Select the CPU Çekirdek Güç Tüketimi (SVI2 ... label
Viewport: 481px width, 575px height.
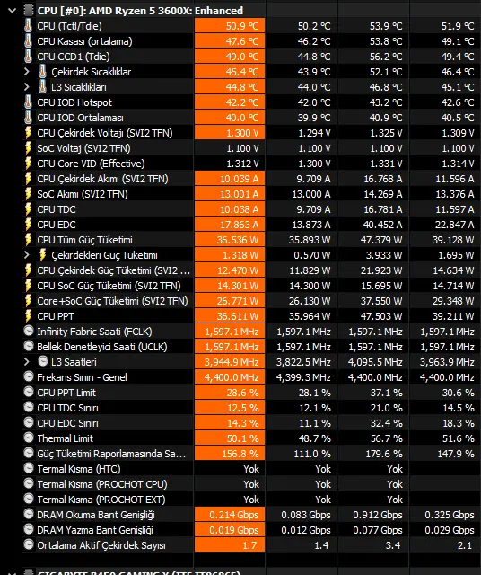click(114, 270)
